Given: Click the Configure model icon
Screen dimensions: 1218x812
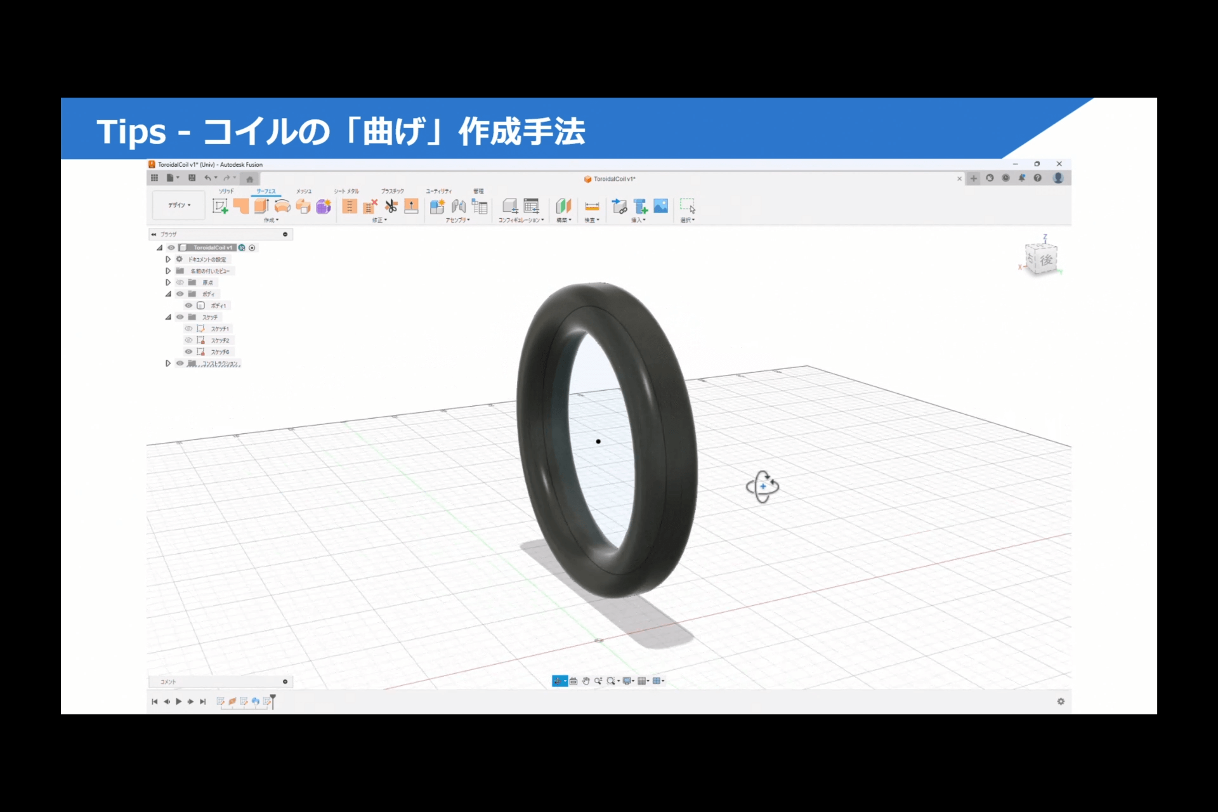Looking at the screenshot, I should pyautogui.click(x=510, y=206).
